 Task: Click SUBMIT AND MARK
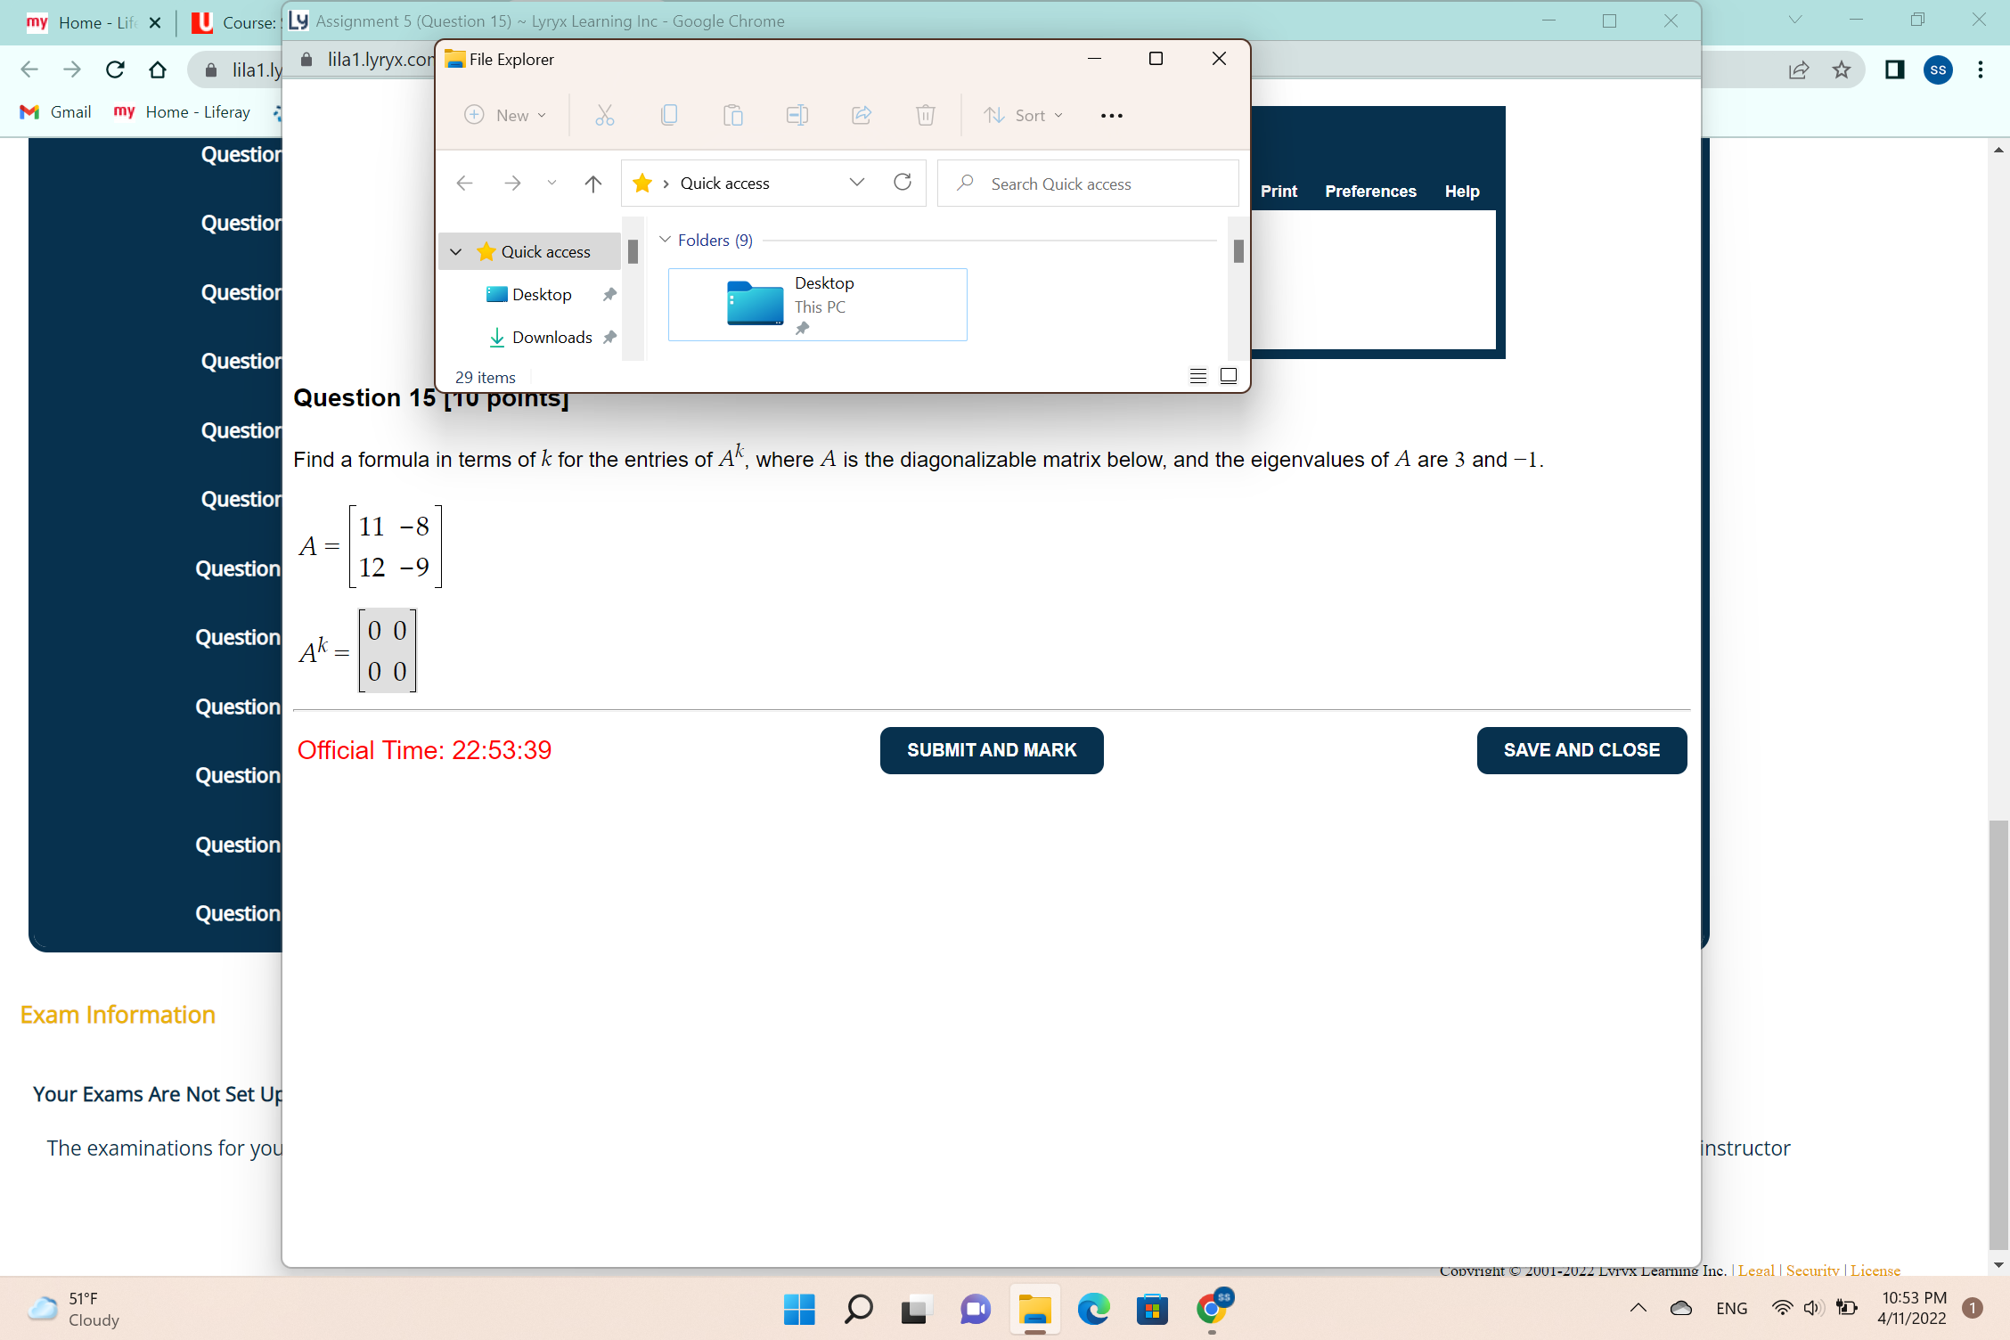pyautogui.click(x=991, y=750)
